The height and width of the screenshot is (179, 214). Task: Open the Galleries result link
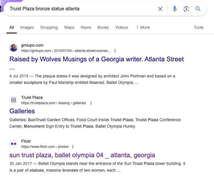pyautogui.click(x=22, y=111)
